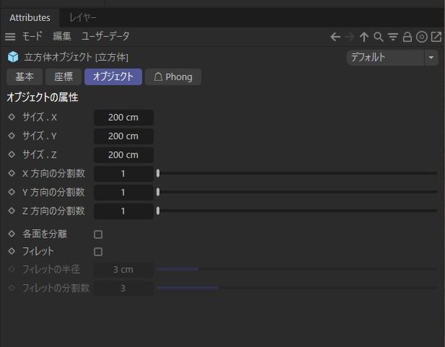Open the ユーザーデータ menu

coord(105,36)
